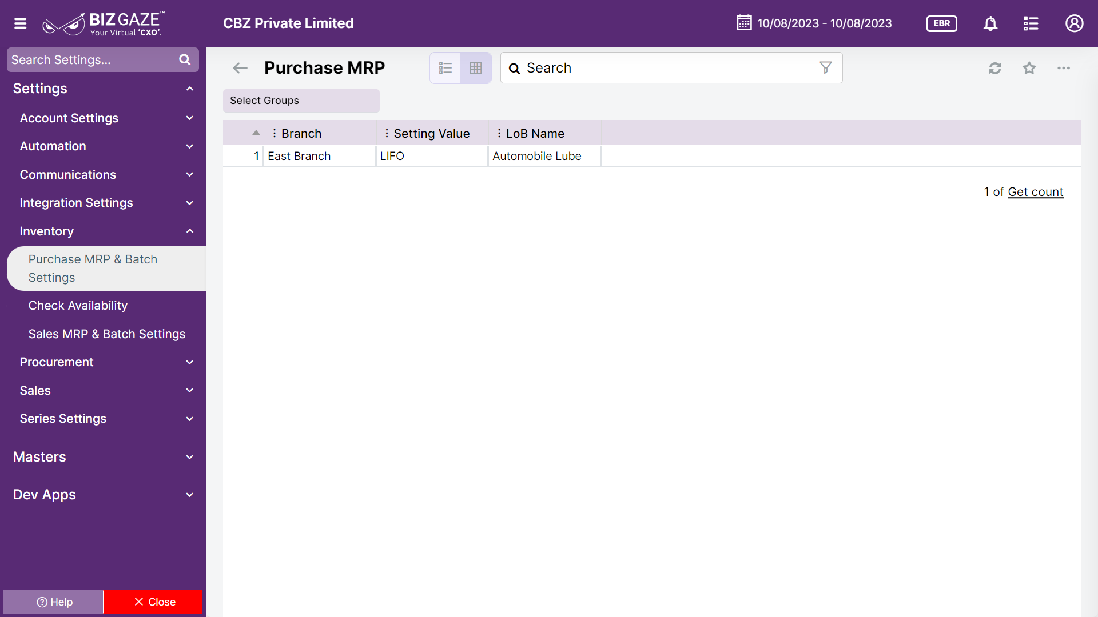This screenshot has height=617, width=1098.
Task: Click the CBZ Private Limited title
Action: pyautogui.click(x=288, y=23)
